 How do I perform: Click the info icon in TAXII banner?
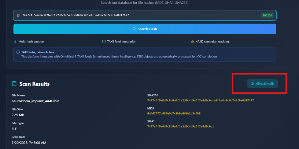tap(18, 52)
